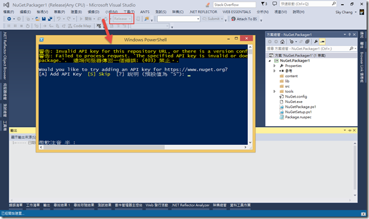Click the Find in Files icon in toolbar
This screenshot has width=369, height=219.
[x=146, y=19]
